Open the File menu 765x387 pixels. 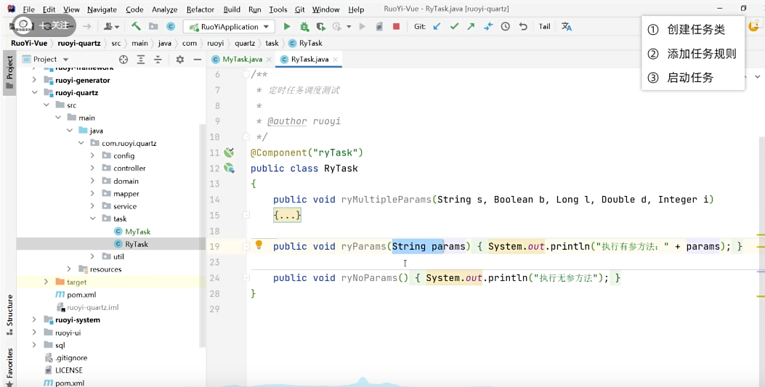[28, 9]
